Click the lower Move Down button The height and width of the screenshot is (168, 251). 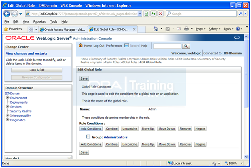point(167,144)
